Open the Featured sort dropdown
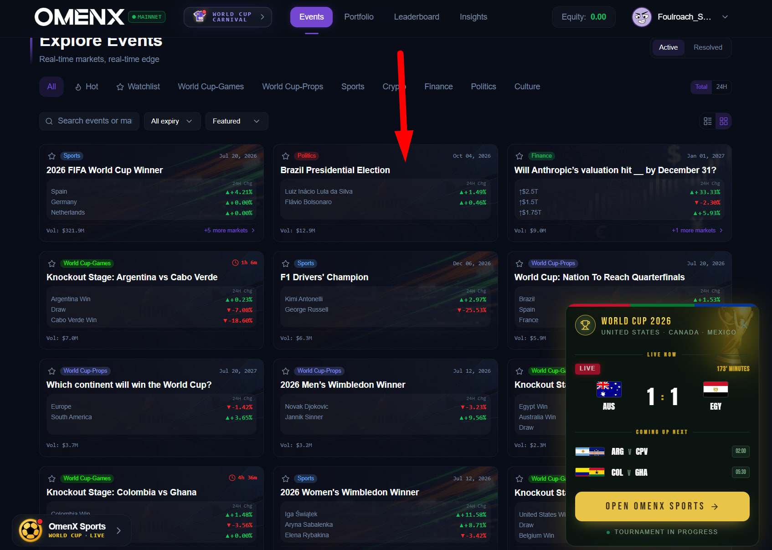The height and width of the screenshot is (550, 772). point(237,121)
